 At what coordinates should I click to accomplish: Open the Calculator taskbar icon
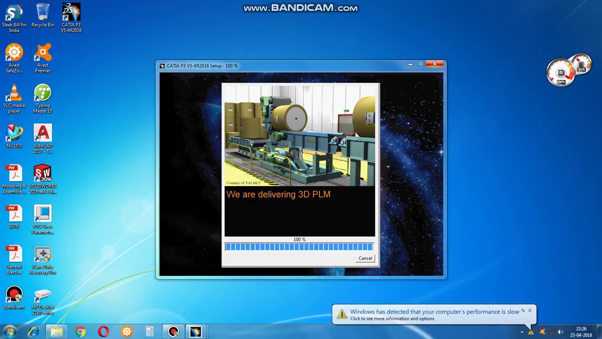[x=150, y=332]
